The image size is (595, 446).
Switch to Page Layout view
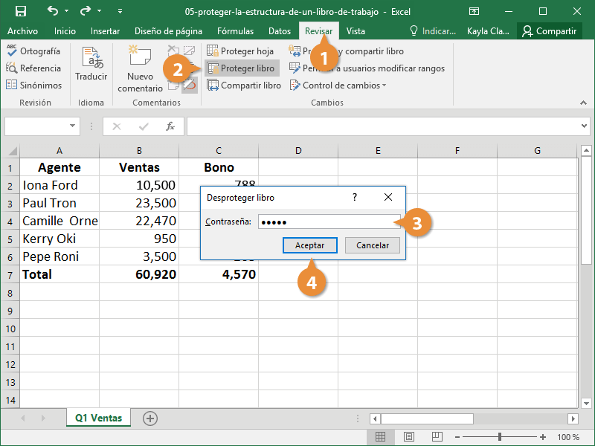pos(408,437)
